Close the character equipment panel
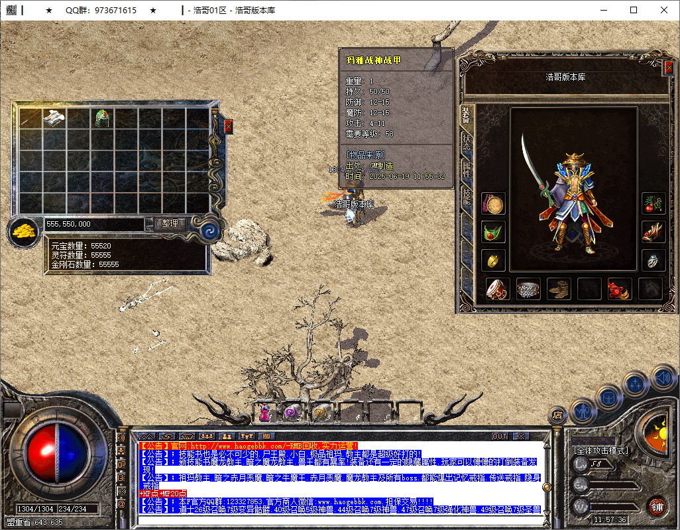This screenshot has height=530, width=680. pyautogui.click(x=669, y=64)
